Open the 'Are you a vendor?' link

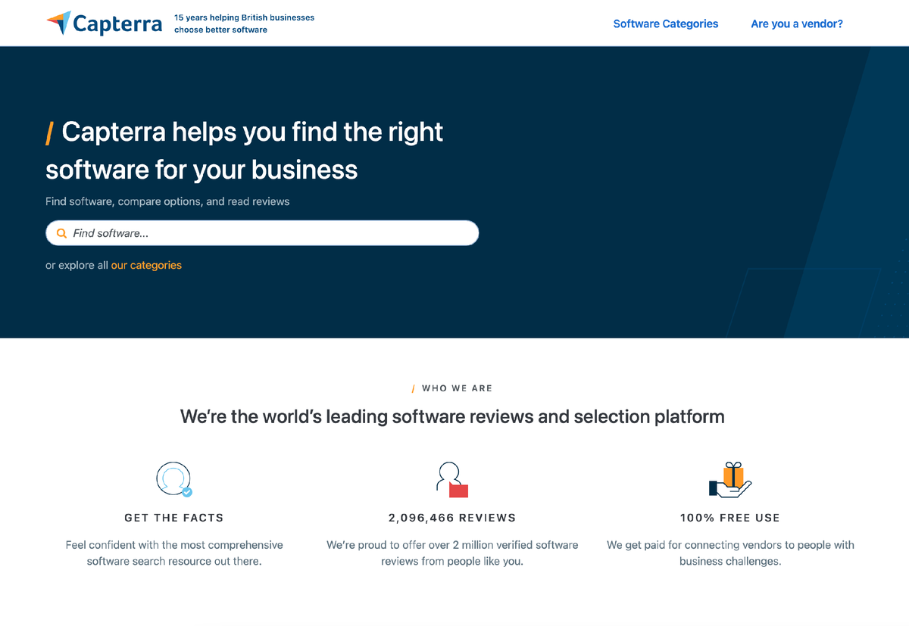point(797,23)
